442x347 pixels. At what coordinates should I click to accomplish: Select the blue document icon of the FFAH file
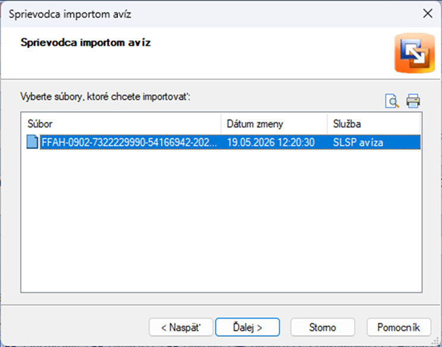pyautogui.click(x=33, y=142)
